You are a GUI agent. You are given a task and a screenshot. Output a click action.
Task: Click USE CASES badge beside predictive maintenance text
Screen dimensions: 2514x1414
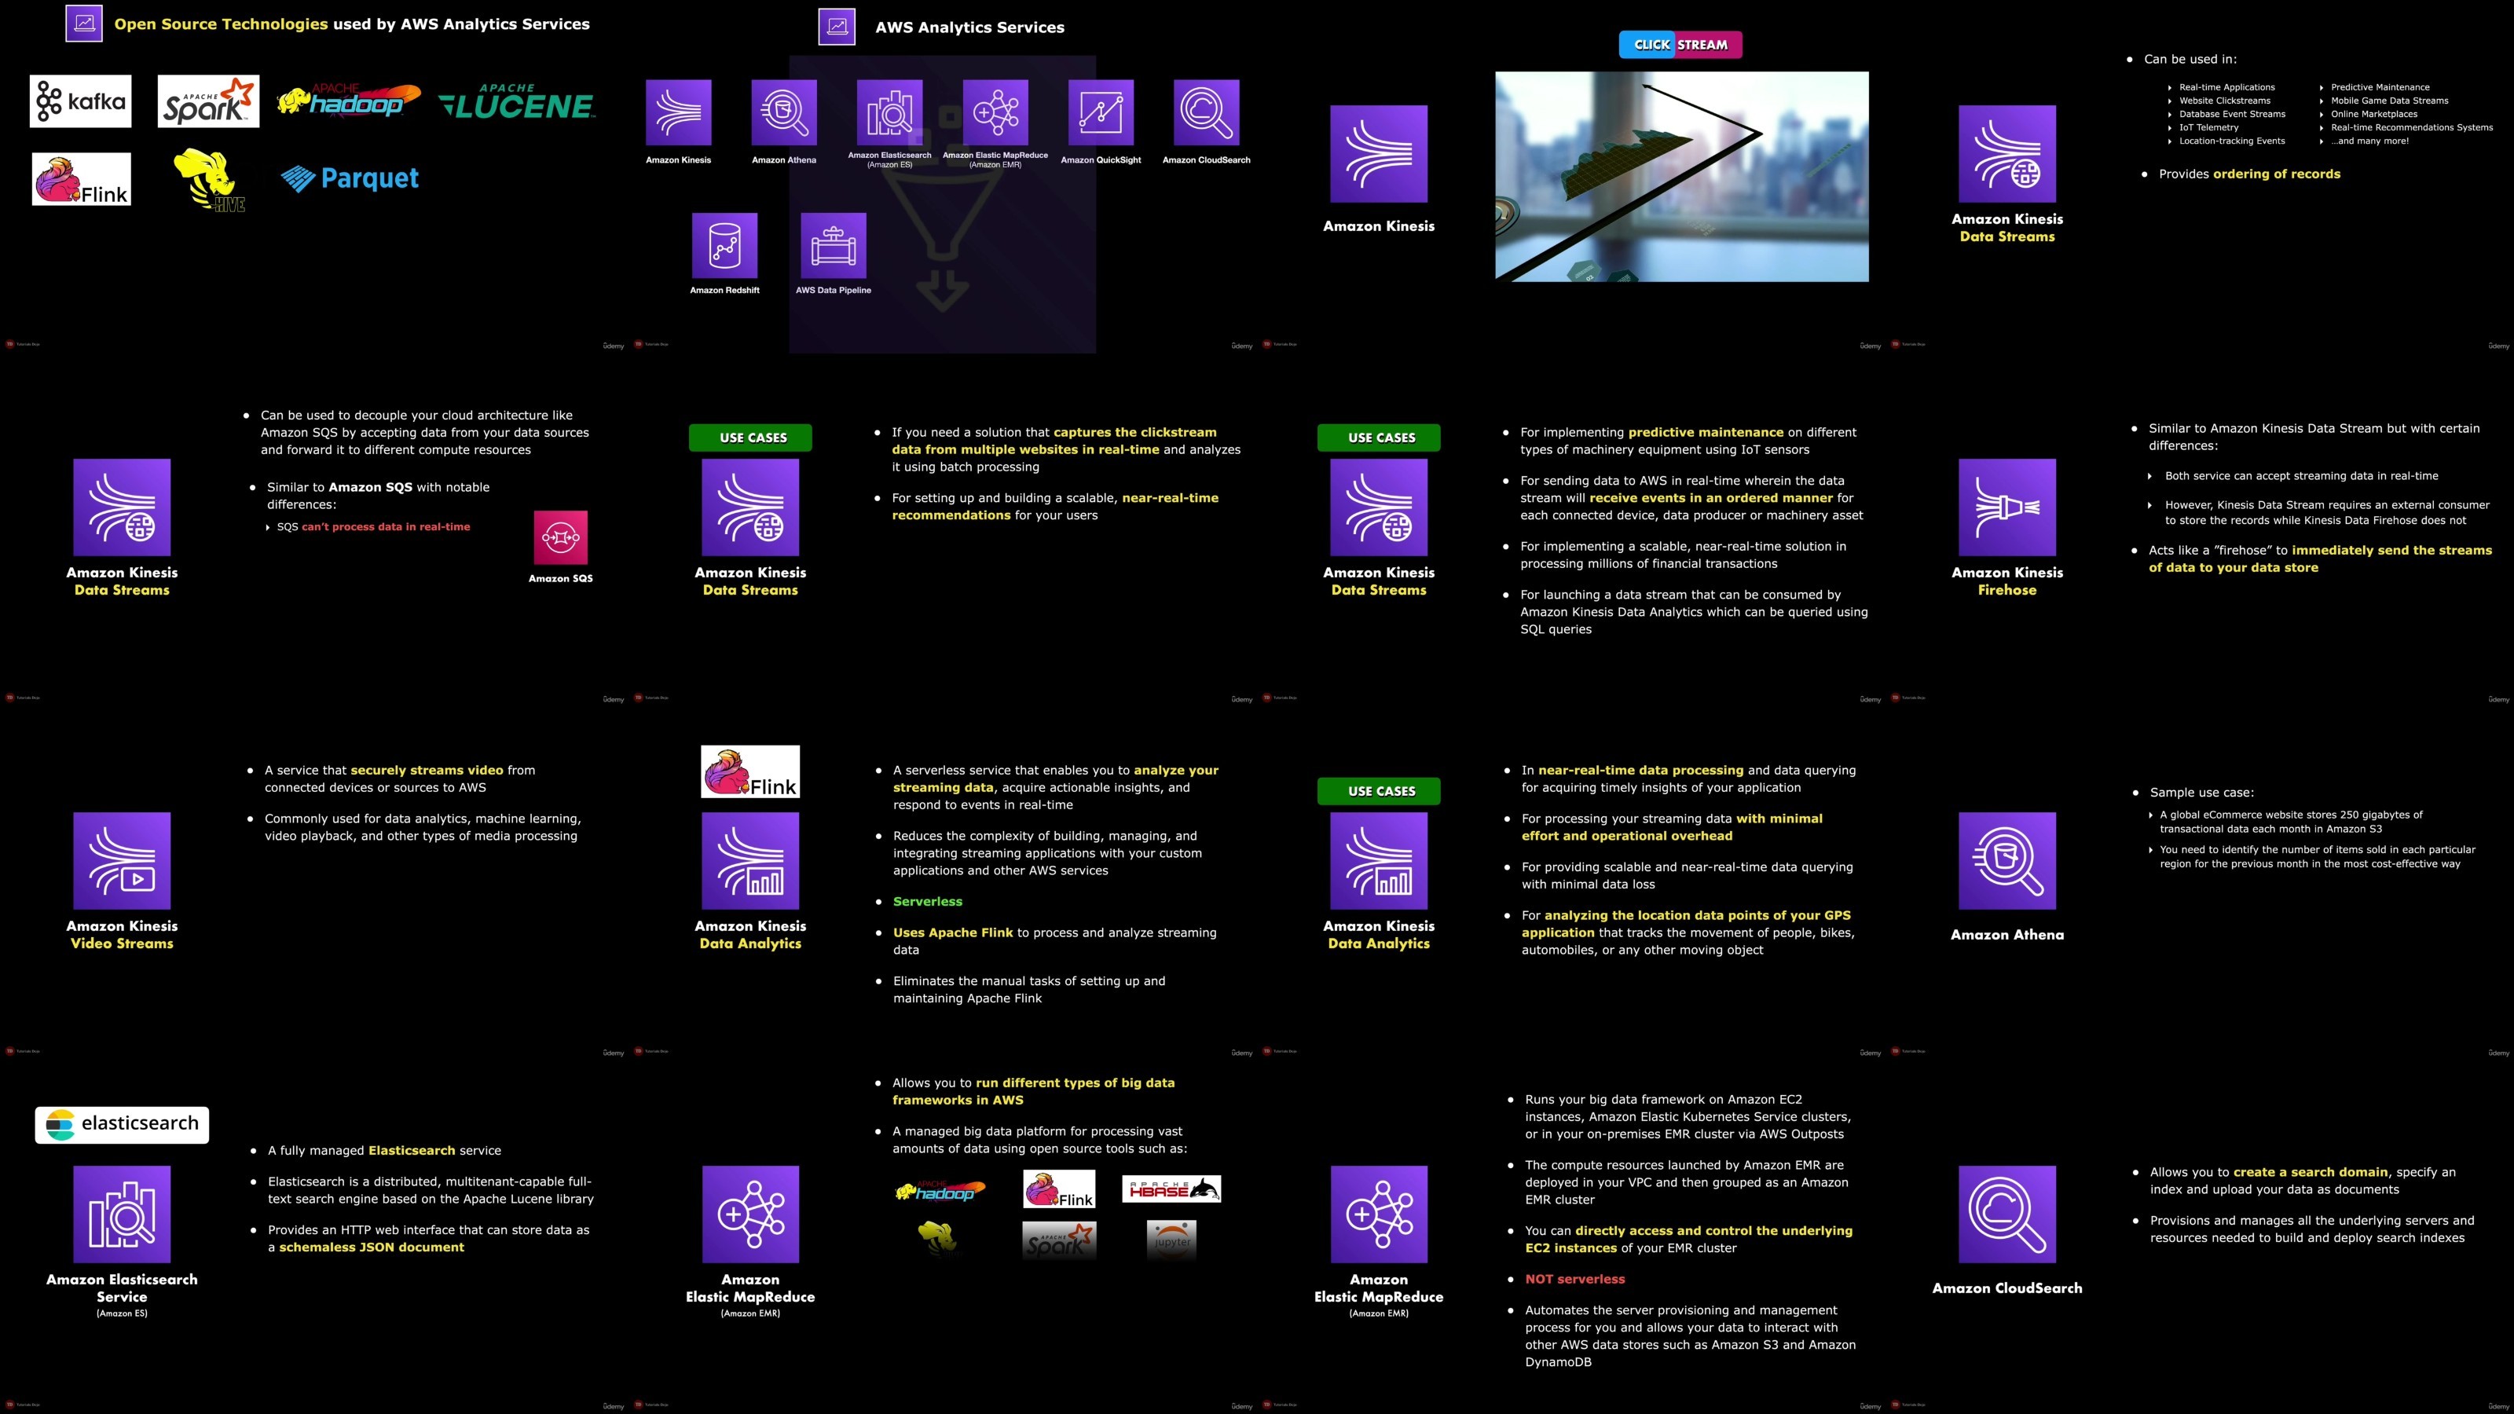1379,438
